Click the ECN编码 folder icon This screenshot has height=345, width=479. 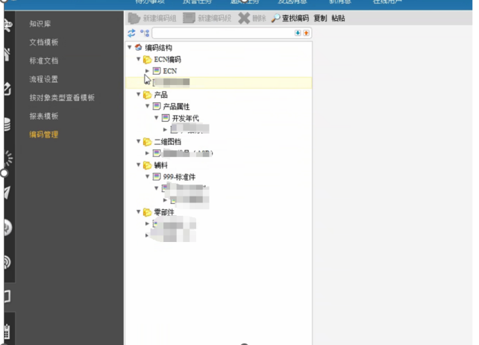tap(148, 59)
